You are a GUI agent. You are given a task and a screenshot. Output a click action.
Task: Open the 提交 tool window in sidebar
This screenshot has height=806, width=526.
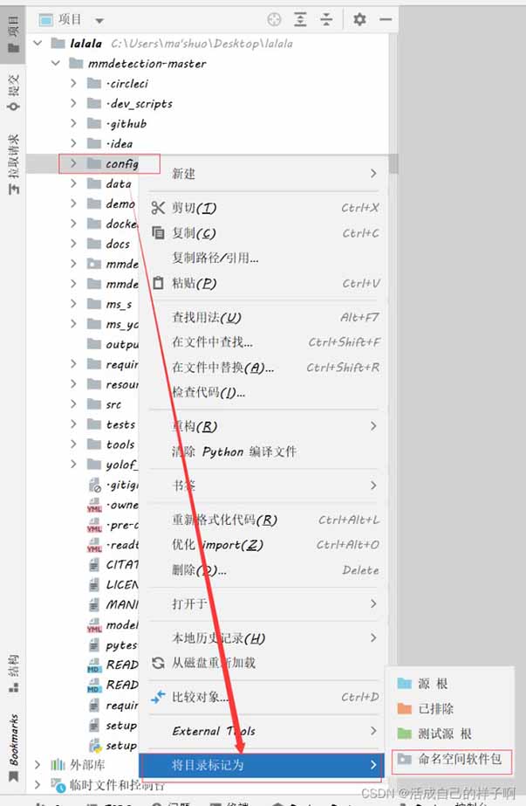coord(13,92)
